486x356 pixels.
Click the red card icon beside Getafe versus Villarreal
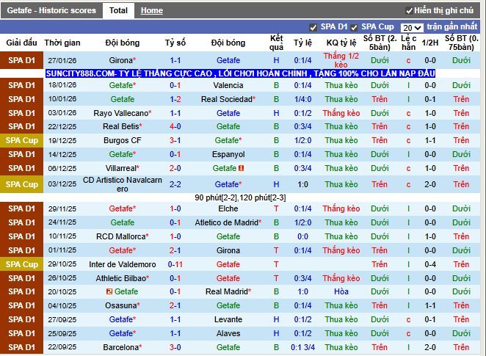(x=241, y=168)
